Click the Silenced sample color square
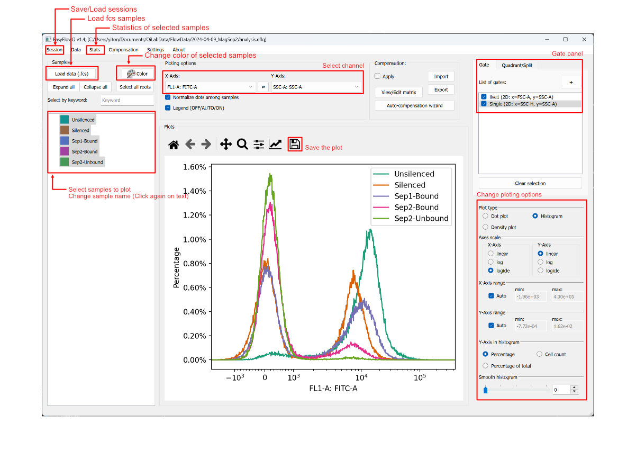Viewport: 636px width, 450px height. coord(65,130)
